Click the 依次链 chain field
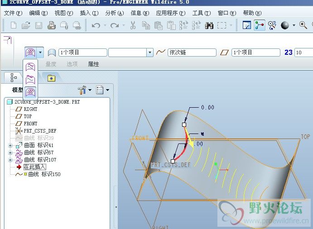Viewport: 313px width, 229px height. tap(192, 52)
